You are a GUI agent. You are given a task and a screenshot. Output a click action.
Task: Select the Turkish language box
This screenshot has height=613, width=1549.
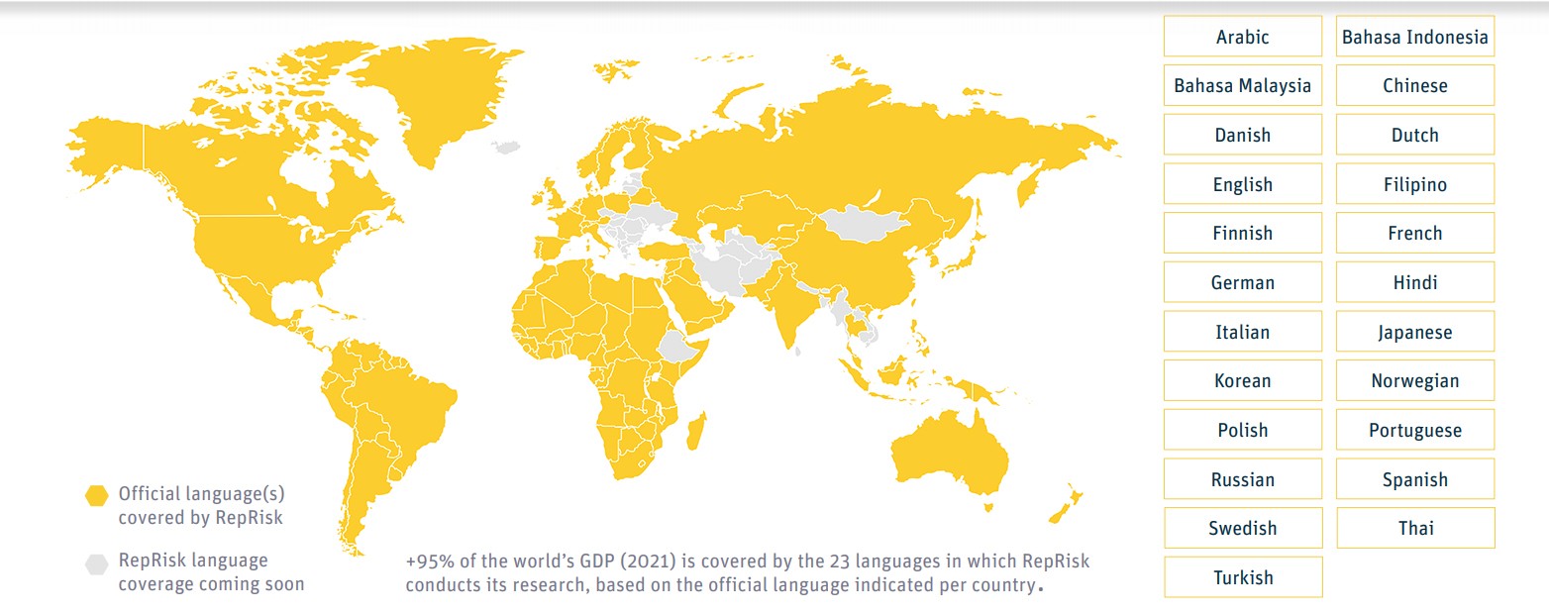pos(1242,577)
